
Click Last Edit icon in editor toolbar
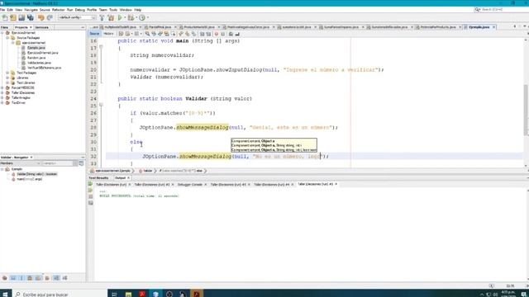tap(122, 34)
